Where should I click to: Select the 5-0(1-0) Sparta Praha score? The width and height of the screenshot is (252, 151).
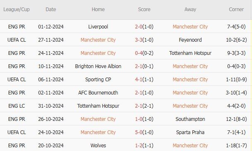[144, 132]
